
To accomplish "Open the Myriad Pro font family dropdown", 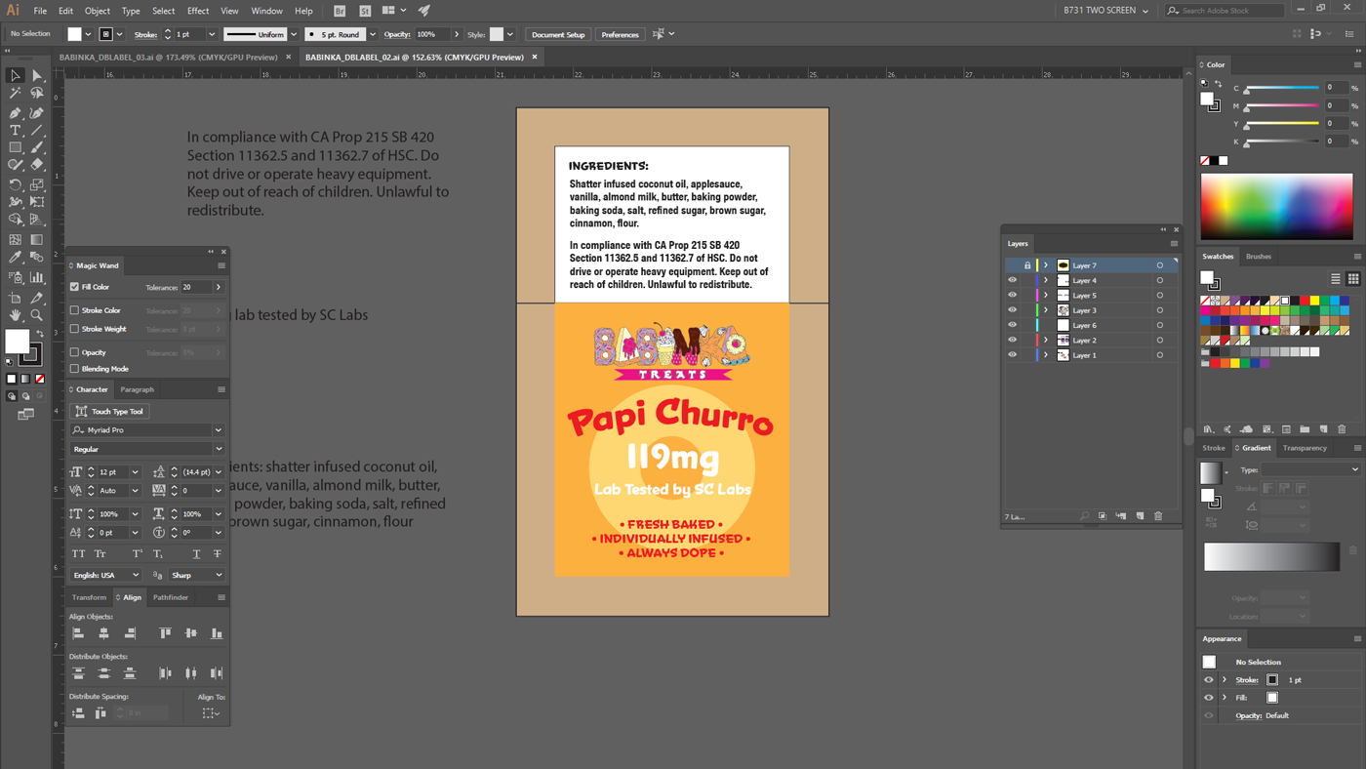I will (x=218, y=430).
